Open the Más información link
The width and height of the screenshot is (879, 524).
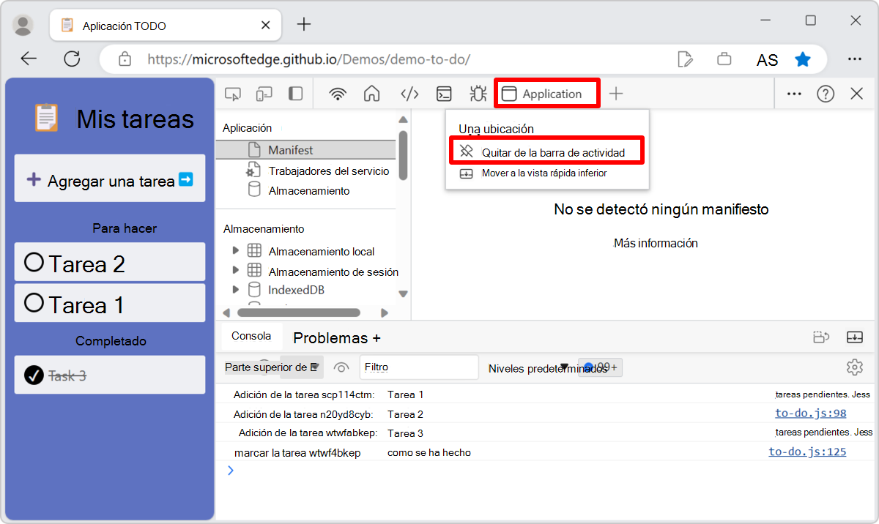click(x=656, y=243)
